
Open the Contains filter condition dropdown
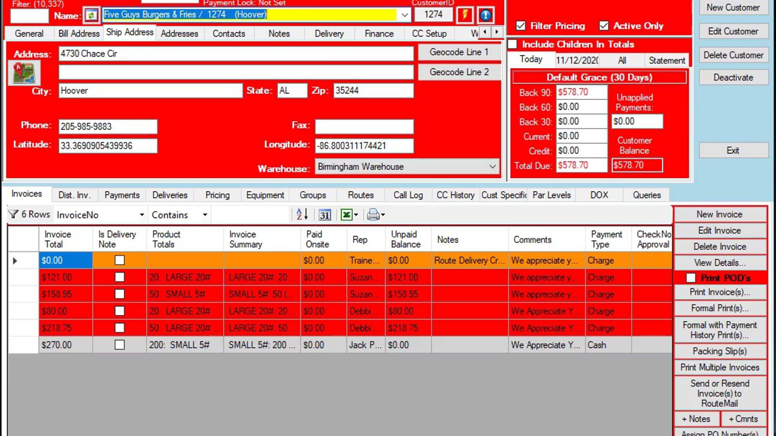click(x=205, y=215)
